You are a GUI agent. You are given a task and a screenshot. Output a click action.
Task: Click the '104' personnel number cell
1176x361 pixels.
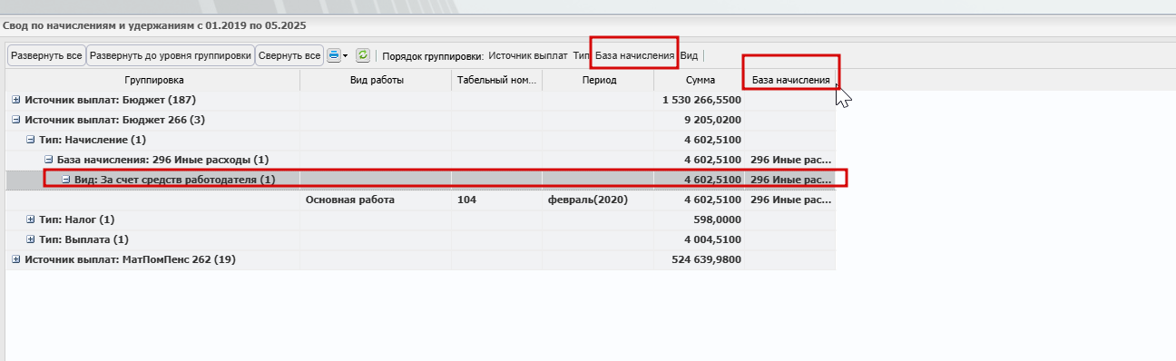click(467, 200)
